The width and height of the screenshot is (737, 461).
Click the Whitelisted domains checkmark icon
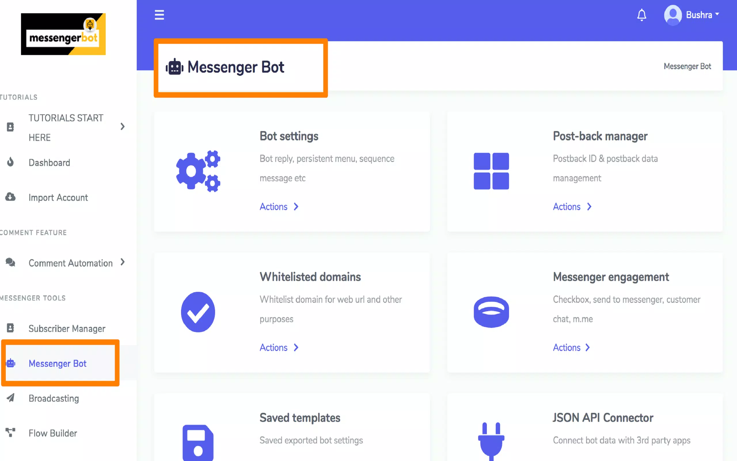pyautogui.click(x=198, y=312)
